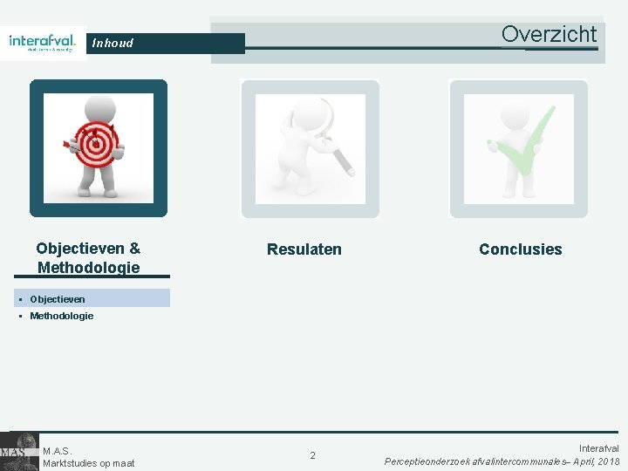This screenshot has width=628, height=471.
Task: Open the Conclusies section heading
Action: [x=521, y=249]
